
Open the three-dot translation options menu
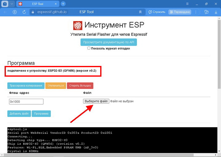pyautogui.click(x=196, y=12)
